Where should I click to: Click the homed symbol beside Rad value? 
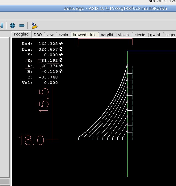pos(61,44)
